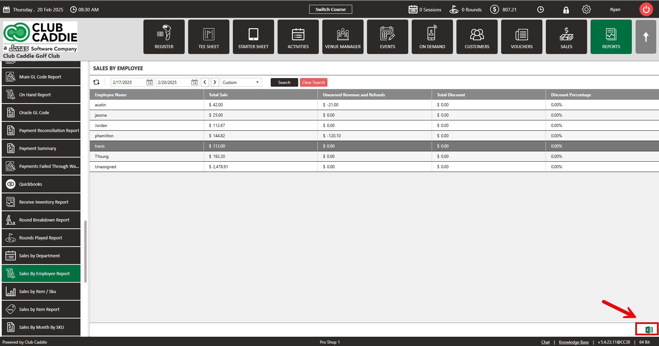
Task: Select Sales By Employee Report
Action: [x=41, y=273]
